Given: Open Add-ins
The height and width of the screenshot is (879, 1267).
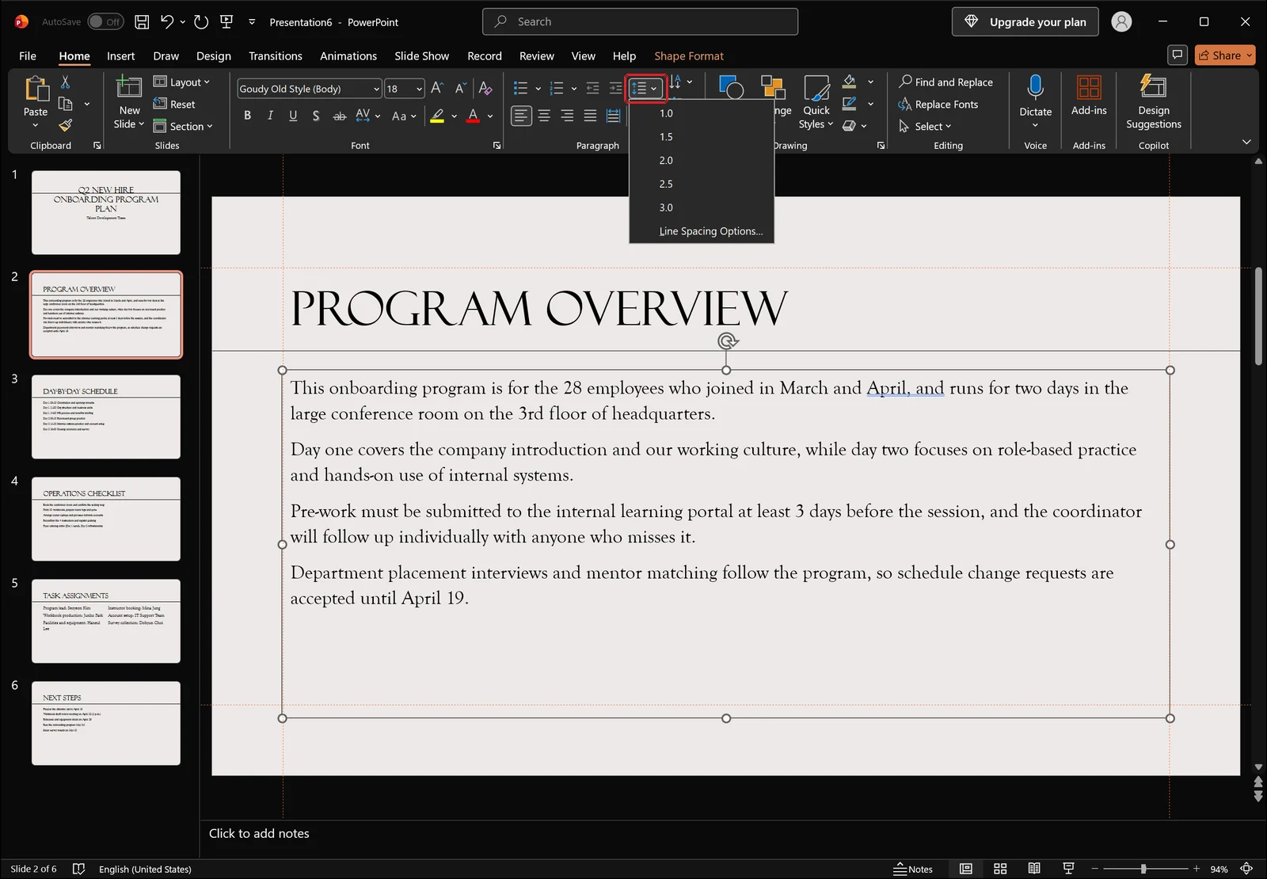Looking at the screenshot, I should [1089, 95].
